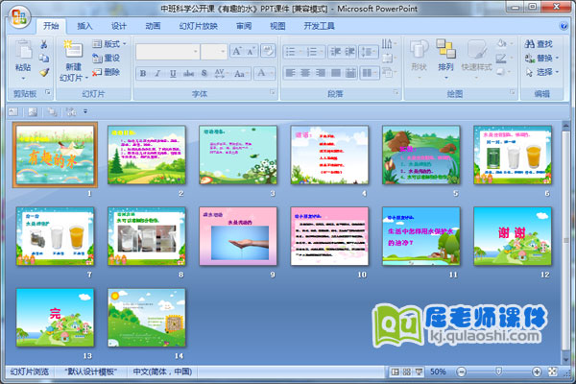This screenshot has height=384, width=576.
Task: Toggle Text Shadow formatting
Action: pos(204,74)
